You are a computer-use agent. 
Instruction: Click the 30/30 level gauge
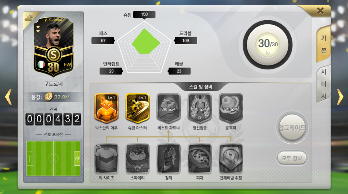pyautogui.click(x=267, y=45)
